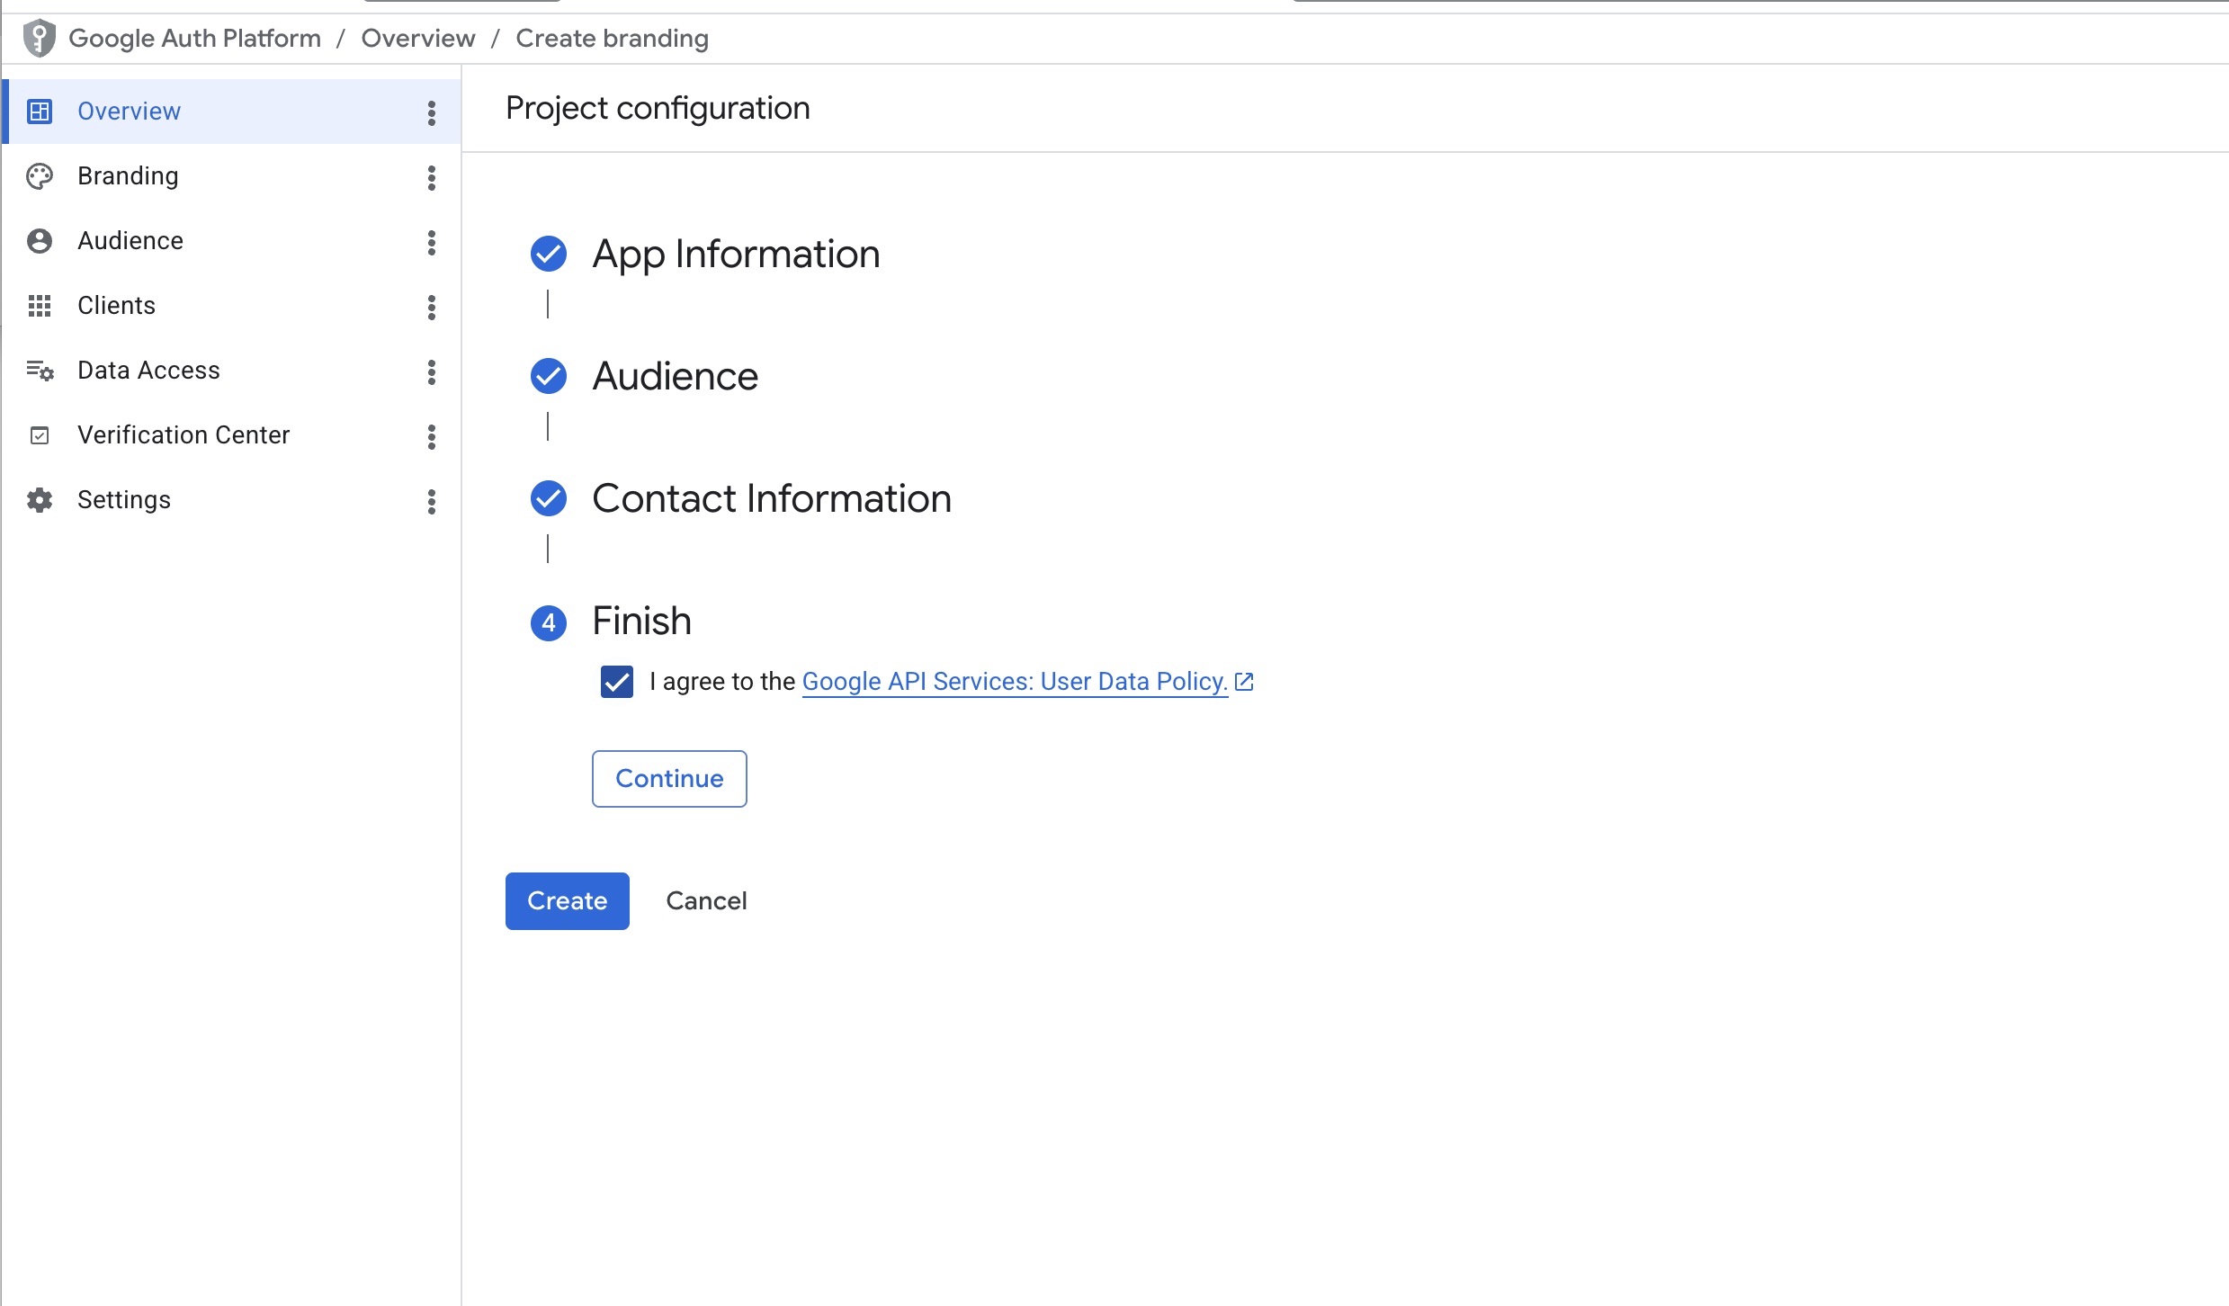Click the Project configuration page title
The image size is (2229, 1306).
click(x=658, y=108)
